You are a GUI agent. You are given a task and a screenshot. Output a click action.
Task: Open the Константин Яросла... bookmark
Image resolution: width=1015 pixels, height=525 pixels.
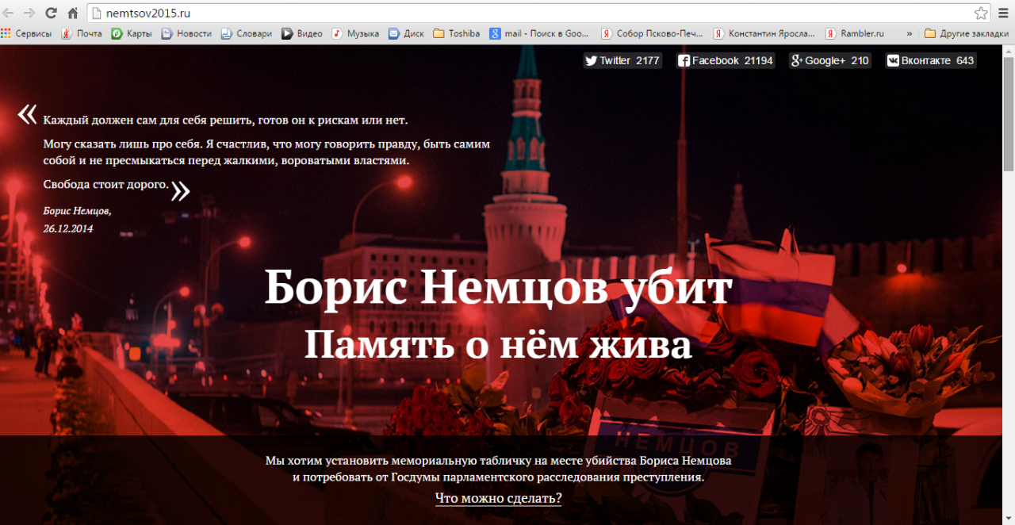coord(764,33)
